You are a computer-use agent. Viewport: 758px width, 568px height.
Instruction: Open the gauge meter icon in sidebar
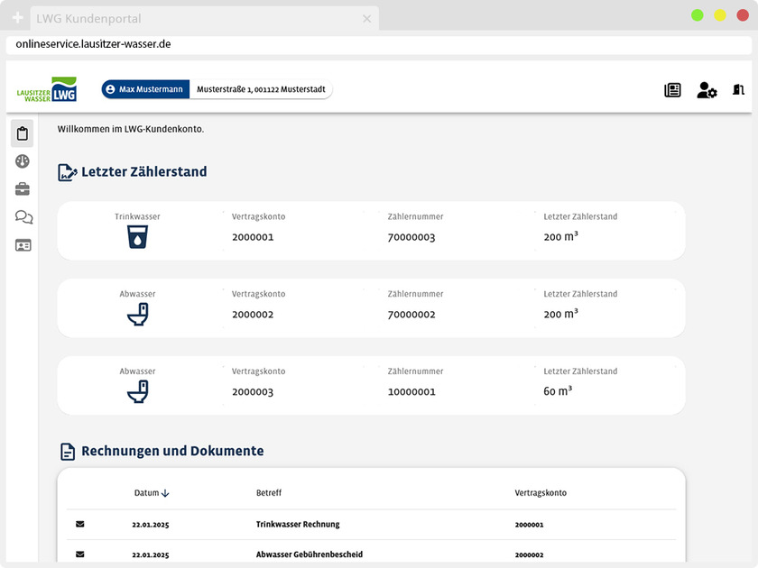pos(23,161)
